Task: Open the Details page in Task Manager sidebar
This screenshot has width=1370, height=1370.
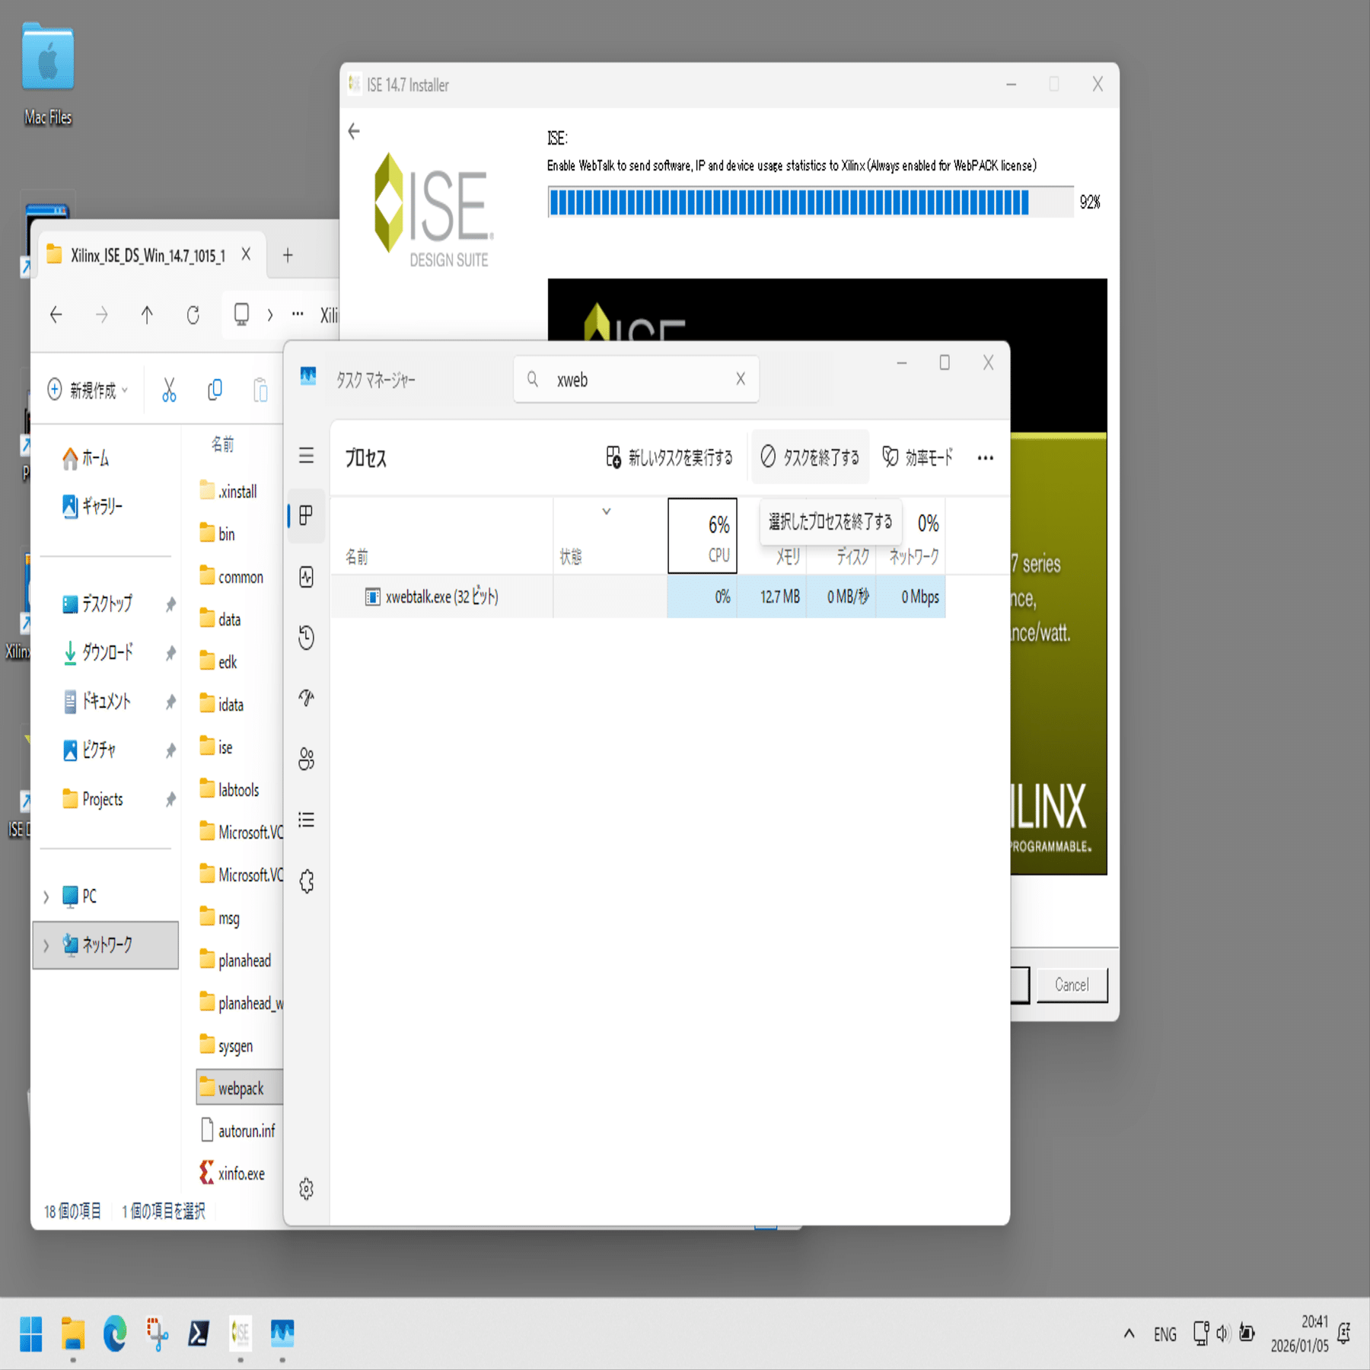Action: pyautogui.click(x=307, y=820)
